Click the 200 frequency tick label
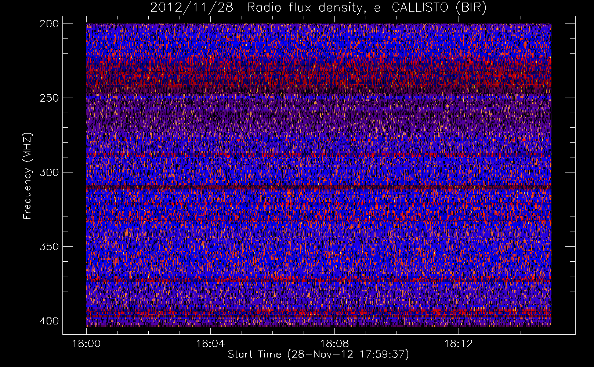 click(49, 24)
